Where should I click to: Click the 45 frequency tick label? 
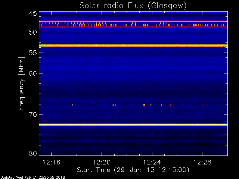(33, 14)
